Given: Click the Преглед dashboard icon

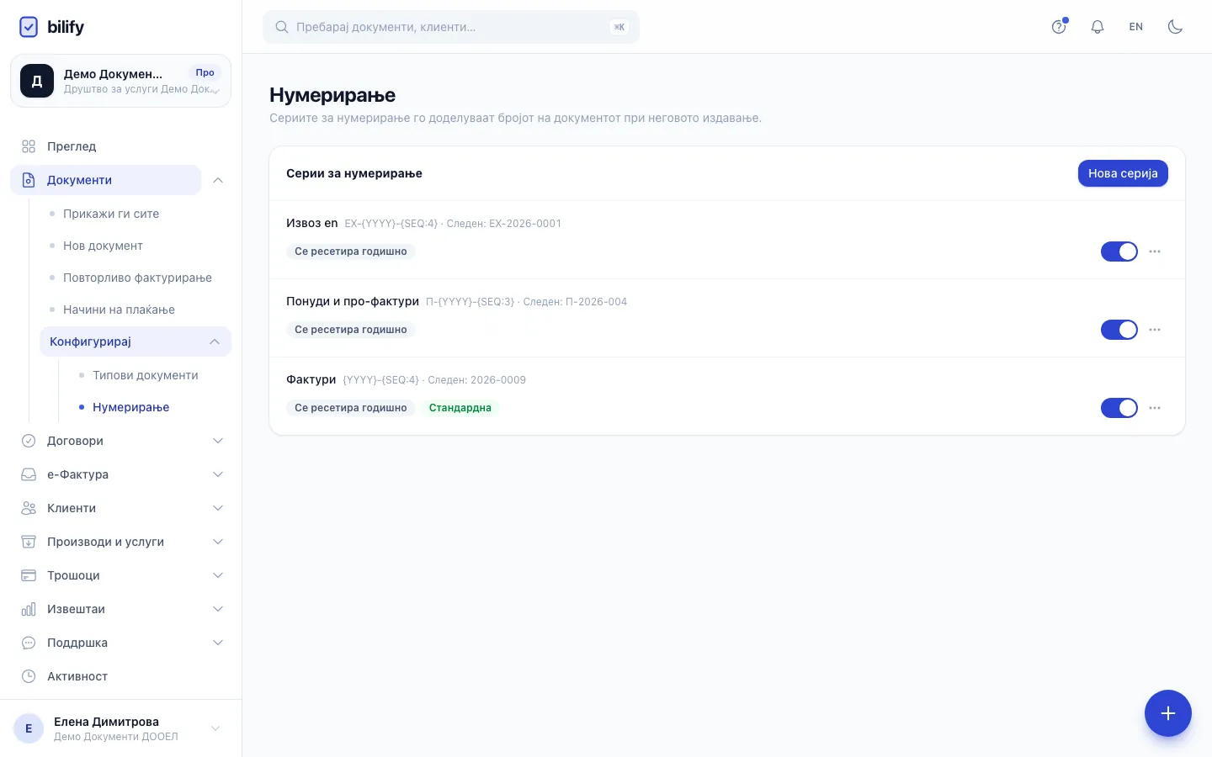Looking at the screenshot, I should tap(29, 146).
